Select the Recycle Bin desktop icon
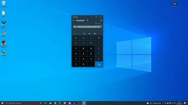 click(x=4, y=4)
